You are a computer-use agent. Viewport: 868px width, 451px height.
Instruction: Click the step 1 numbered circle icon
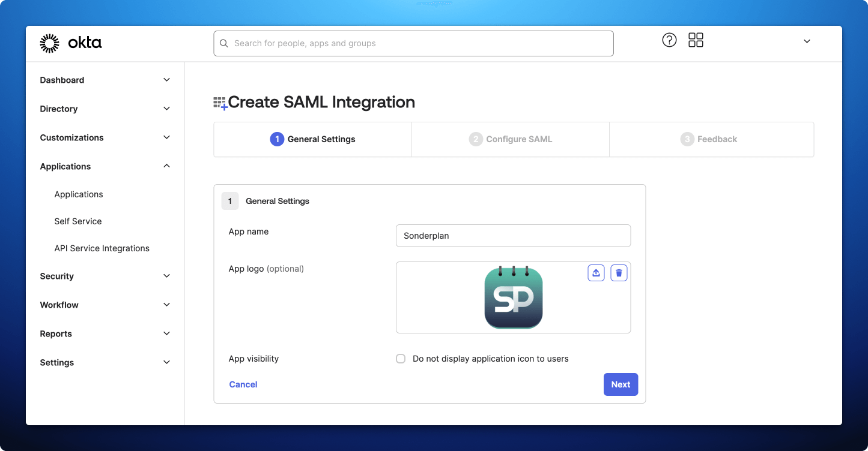[x=277, y=139]
